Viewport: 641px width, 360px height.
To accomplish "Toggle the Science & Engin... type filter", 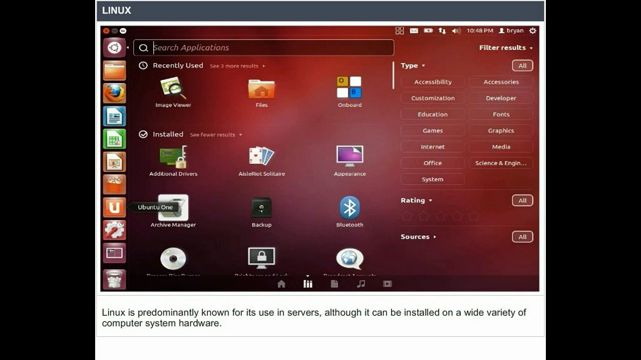I will tap(501, 163).
